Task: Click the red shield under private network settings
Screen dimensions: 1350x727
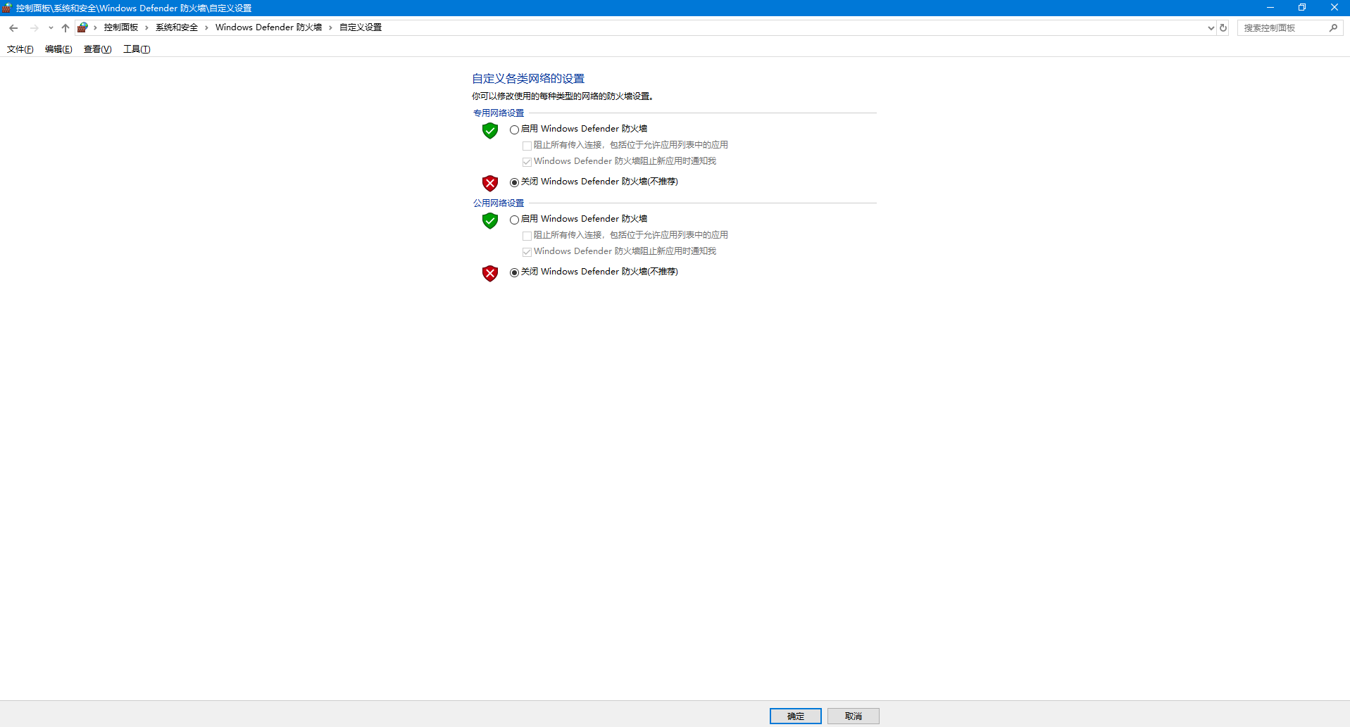Action: (x=490, y=183)
